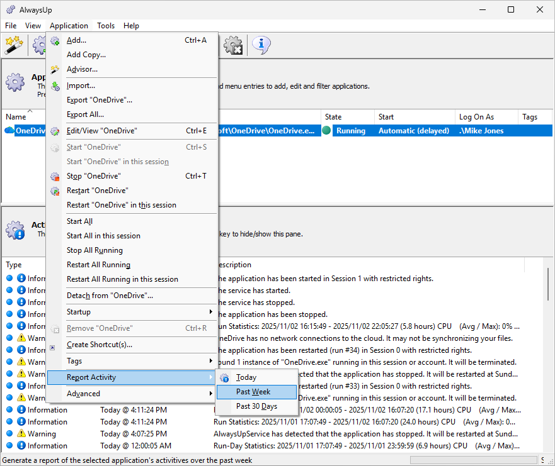Click the Edit/View "OneDrive" pencil icon
Viewport: 555px width, 466px height.
coord(55,131)
